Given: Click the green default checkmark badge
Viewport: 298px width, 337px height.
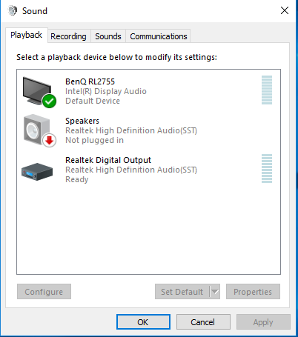Looking at the screenshot, I should 49,101.
